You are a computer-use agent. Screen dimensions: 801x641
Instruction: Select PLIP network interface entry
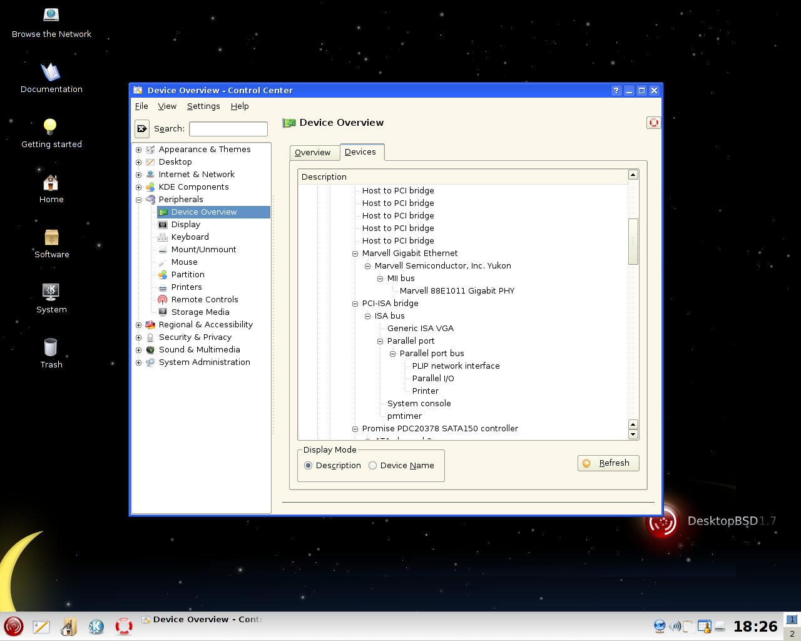(456, 366)
